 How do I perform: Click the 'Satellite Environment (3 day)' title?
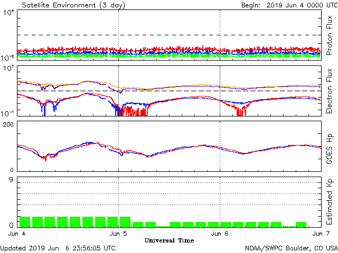pos(73,5)
